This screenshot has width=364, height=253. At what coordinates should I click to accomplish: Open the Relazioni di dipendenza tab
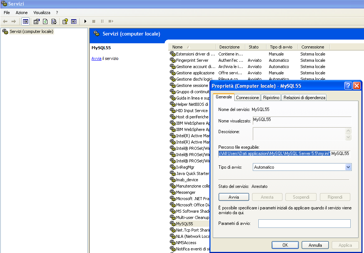(x=304, y=98)
